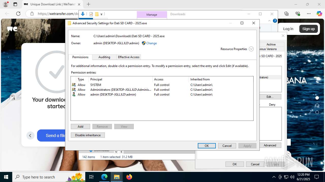Open File Explorer from the taskbar
The image size is (325, 182).
click(117, 177)
